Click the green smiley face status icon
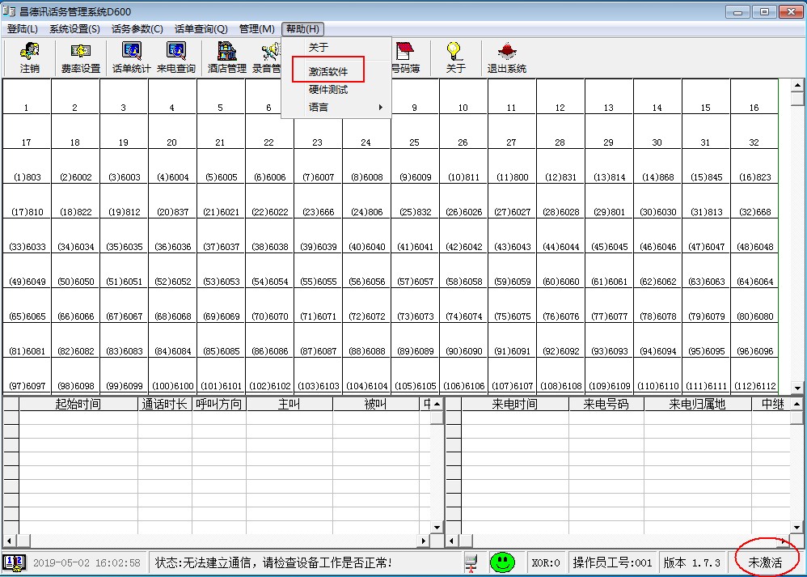This screenshot has width=807, height=577. (502, 562)
